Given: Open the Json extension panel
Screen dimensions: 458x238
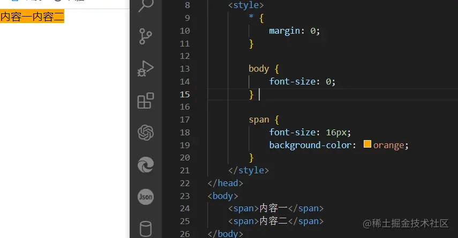Looking at the screenshot, I should (x=146, y=197).
